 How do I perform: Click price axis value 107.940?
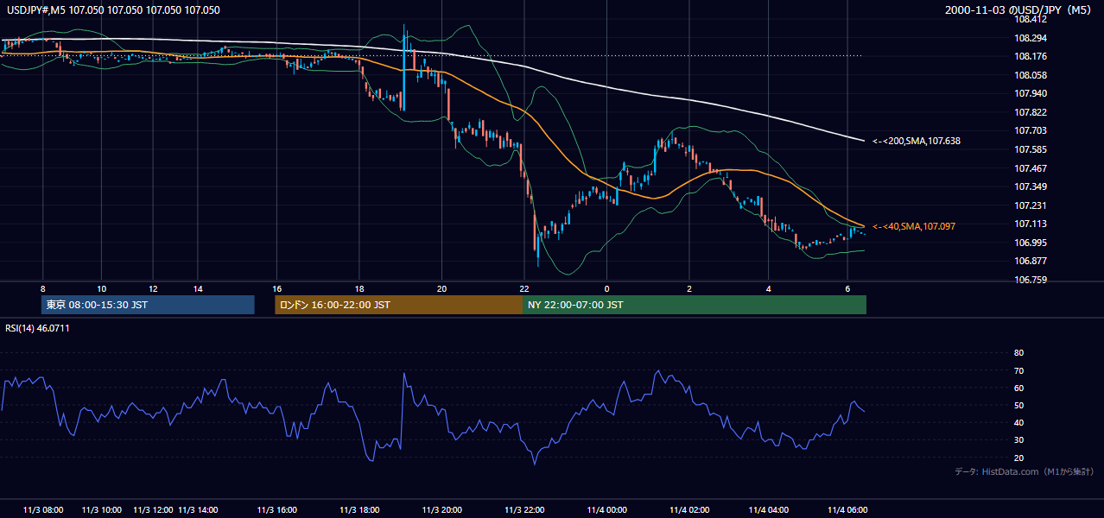(1031, 93)
